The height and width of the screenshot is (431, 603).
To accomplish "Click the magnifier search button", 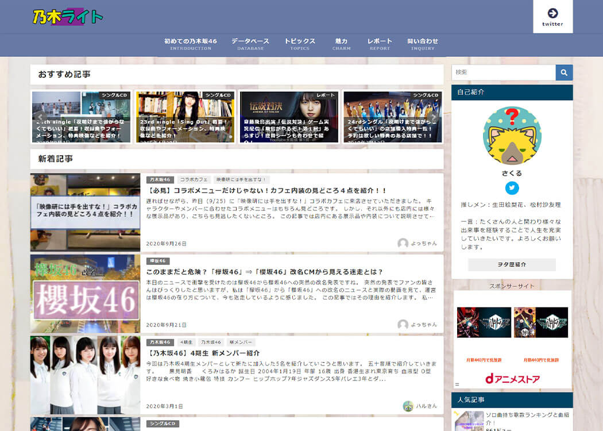I will click(564, 72).
